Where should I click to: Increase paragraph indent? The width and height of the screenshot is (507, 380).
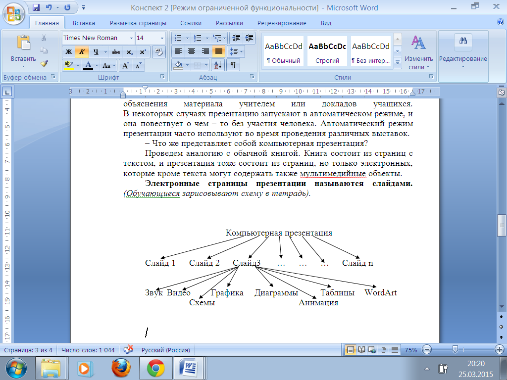pos(249,38)
